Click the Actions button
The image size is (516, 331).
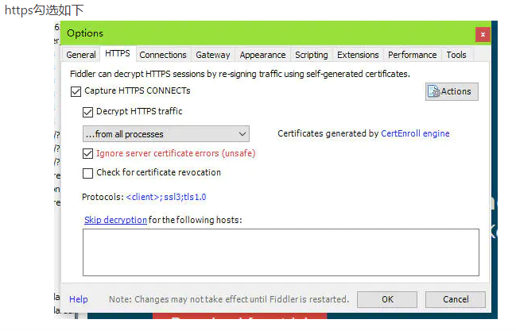click(x=452, y=91)
